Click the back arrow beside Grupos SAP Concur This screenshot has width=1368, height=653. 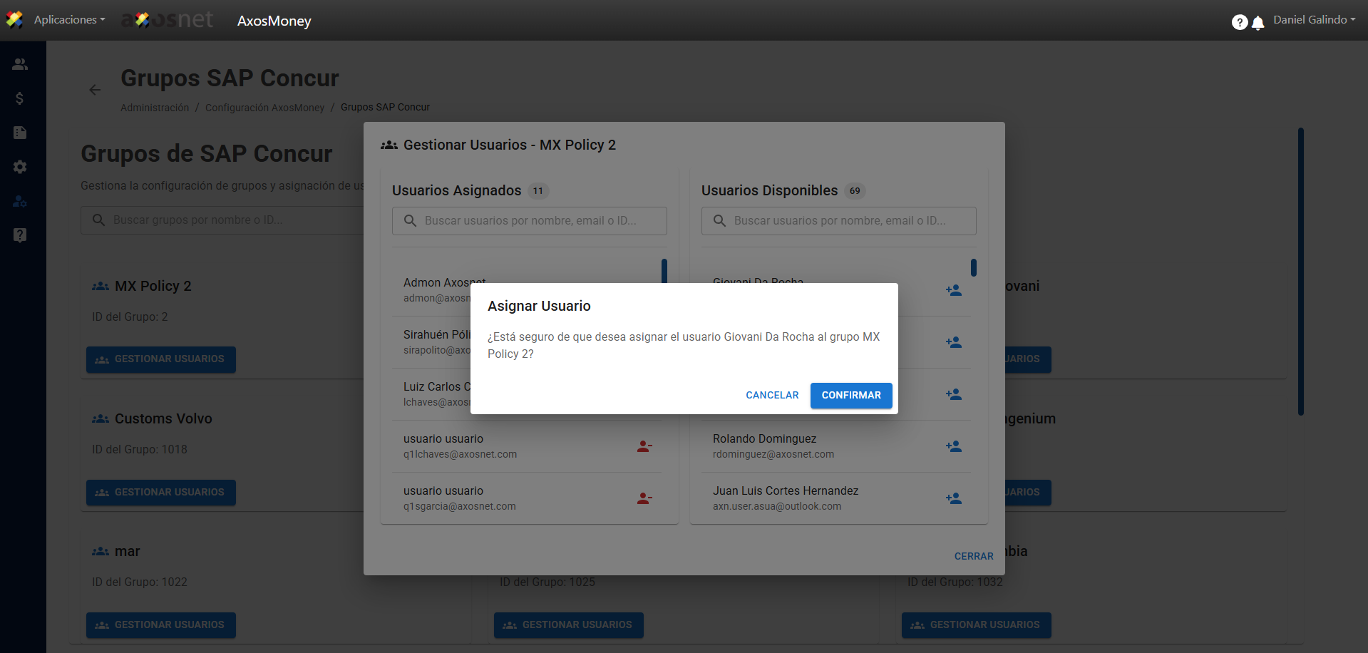pos(95,90)
